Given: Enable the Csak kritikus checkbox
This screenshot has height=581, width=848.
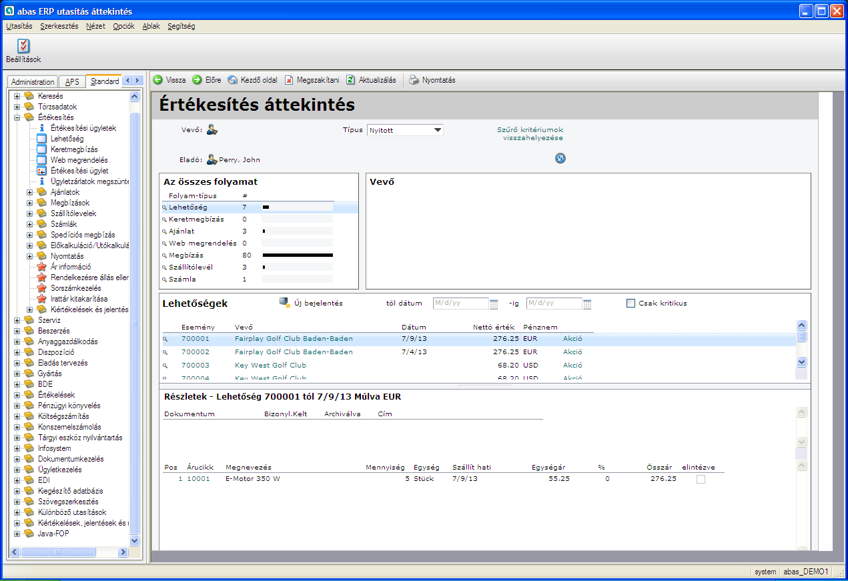Looking at the screenshot, I should point(630,304).
